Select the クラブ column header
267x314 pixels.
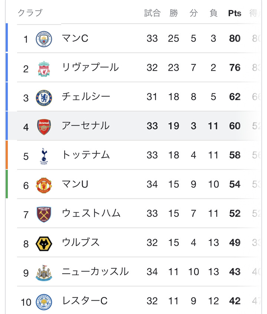click(30, 13)
